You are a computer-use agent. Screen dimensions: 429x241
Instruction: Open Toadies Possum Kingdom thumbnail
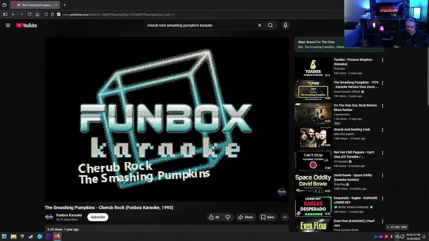click(313, 68)
